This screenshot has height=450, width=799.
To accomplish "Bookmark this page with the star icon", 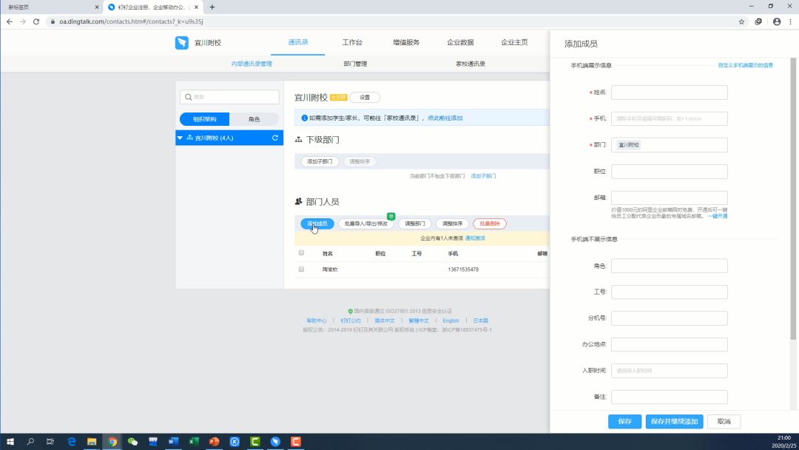I will pos(741,21).
